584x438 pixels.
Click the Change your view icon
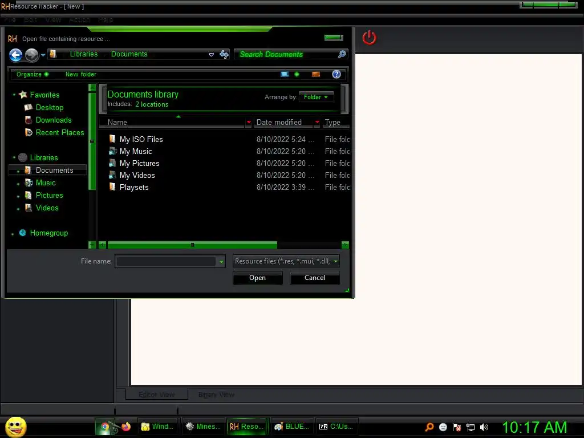point(285,74)
